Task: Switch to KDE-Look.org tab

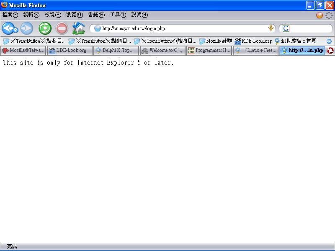Action: click(70, 50)
